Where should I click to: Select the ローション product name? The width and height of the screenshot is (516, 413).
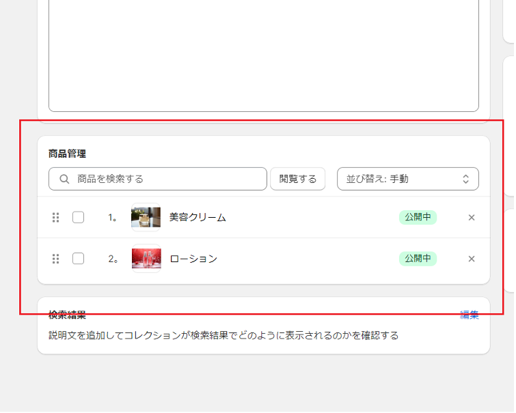pos(193,259)
